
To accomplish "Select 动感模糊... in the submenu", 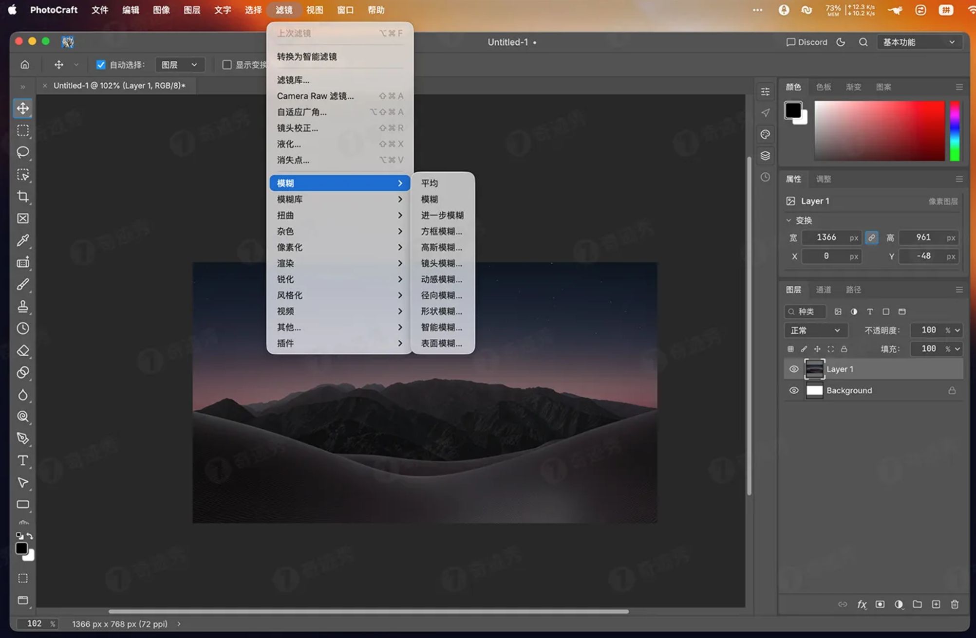I will click(x=442, y=279).
